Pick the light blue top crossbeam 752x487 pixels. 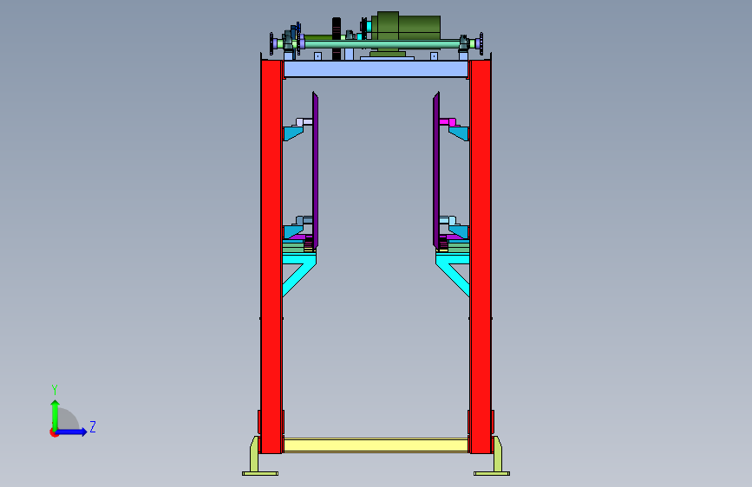coord(376,68)
